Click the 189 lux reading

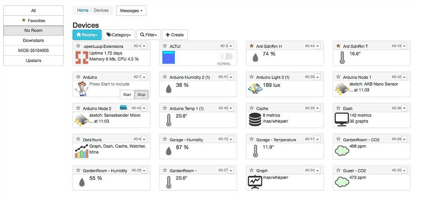tap(271, 85)
